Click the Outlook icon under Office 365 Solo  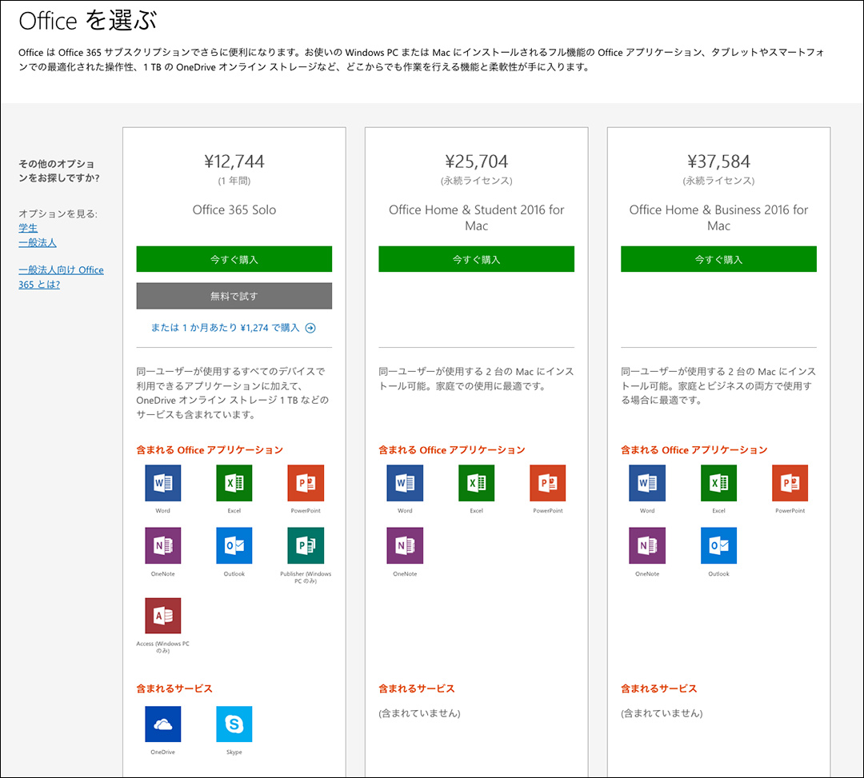(234, 545)
